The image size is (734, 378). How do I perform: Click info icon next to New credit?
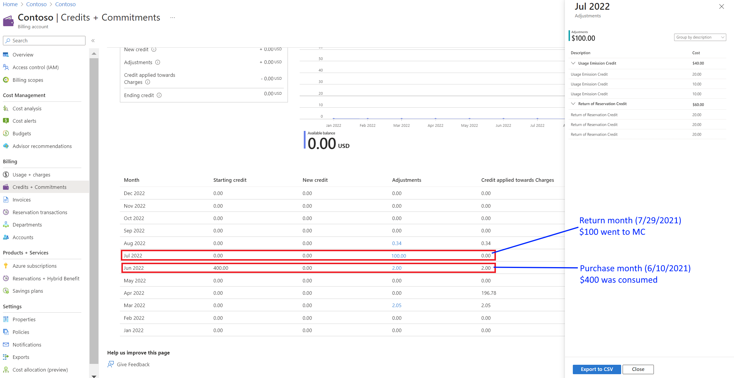click(154, 49)
